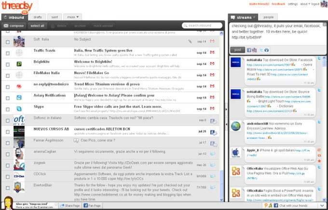Viewport: 328px width, 210px height.
Task: Click the Facebook icon on the Softonic in italiano row
Action: (213, 121)
